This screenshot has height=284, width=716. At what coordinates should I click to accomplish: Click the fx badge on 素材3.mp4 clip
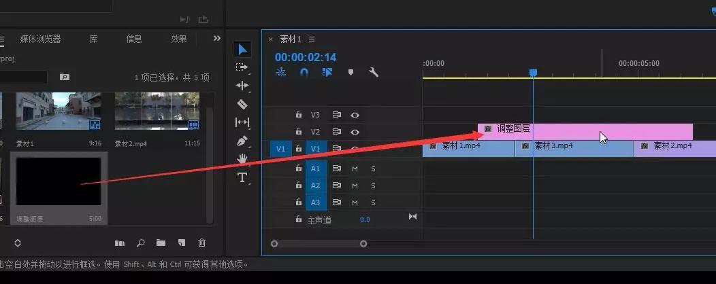click(x=525, y=146)
